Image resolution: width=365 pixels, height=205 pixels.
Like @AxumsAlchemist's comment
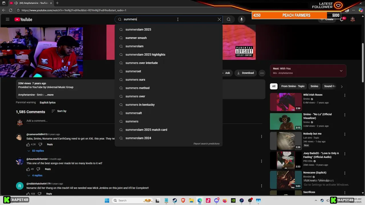click(28, 169)
